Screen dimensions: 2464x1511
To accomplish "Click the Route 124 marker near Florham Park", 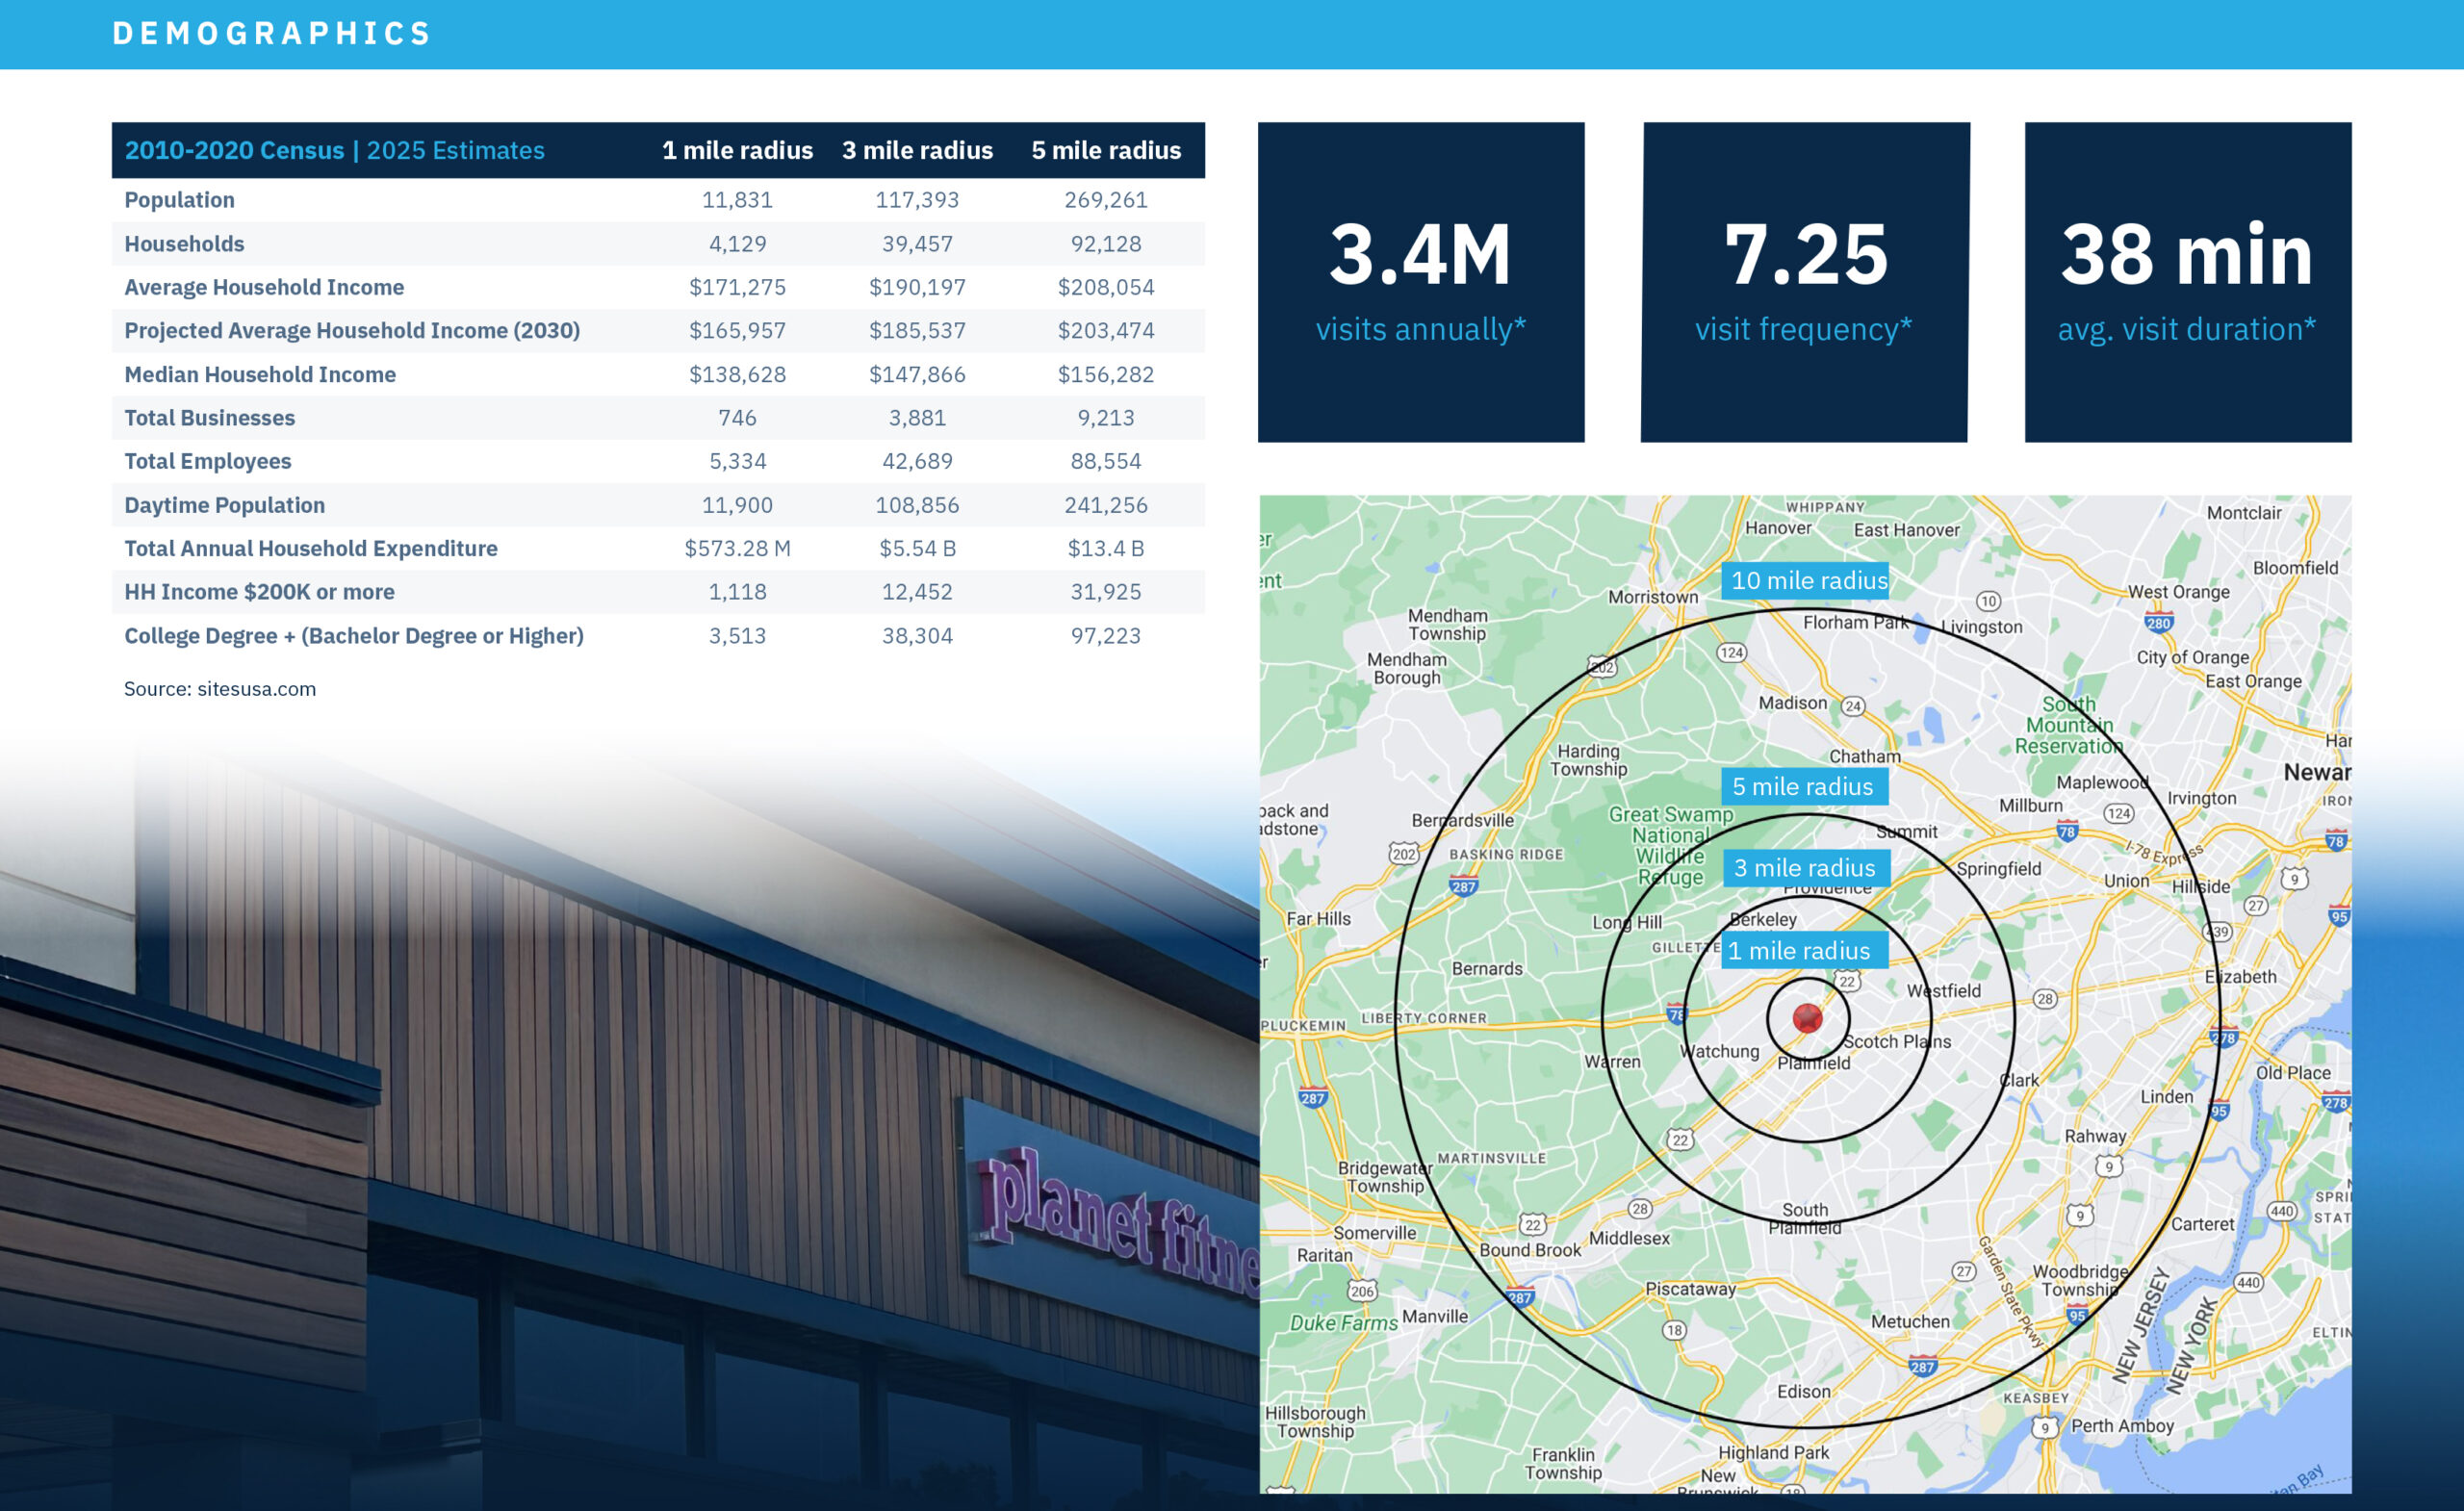I will 1731,653.
